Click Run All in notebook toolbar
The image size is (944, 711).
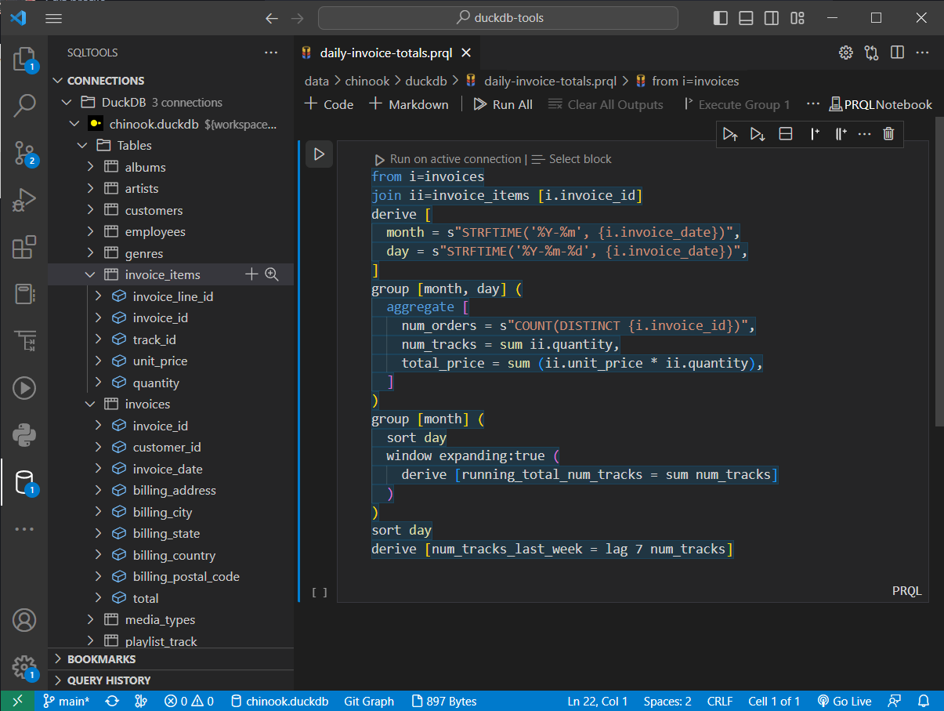coord(503,104)
